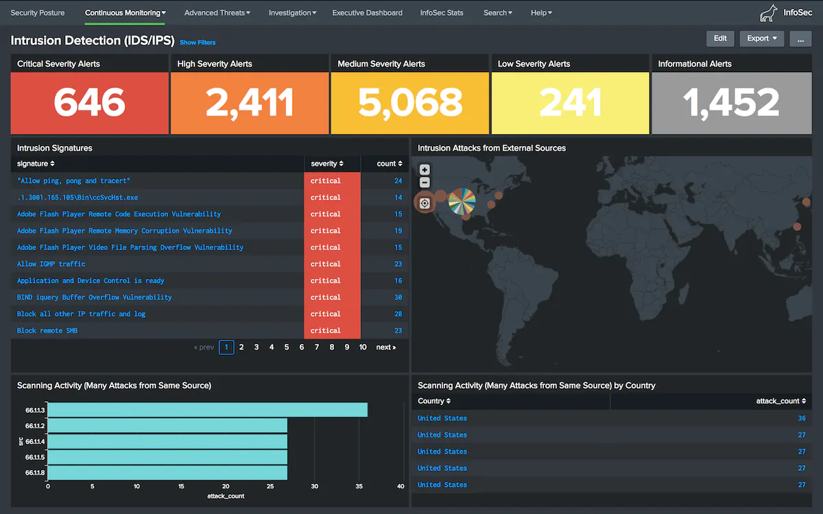Go to the Security Posture tab
This screenshot has width=823, height=514.
coord(38,13)
